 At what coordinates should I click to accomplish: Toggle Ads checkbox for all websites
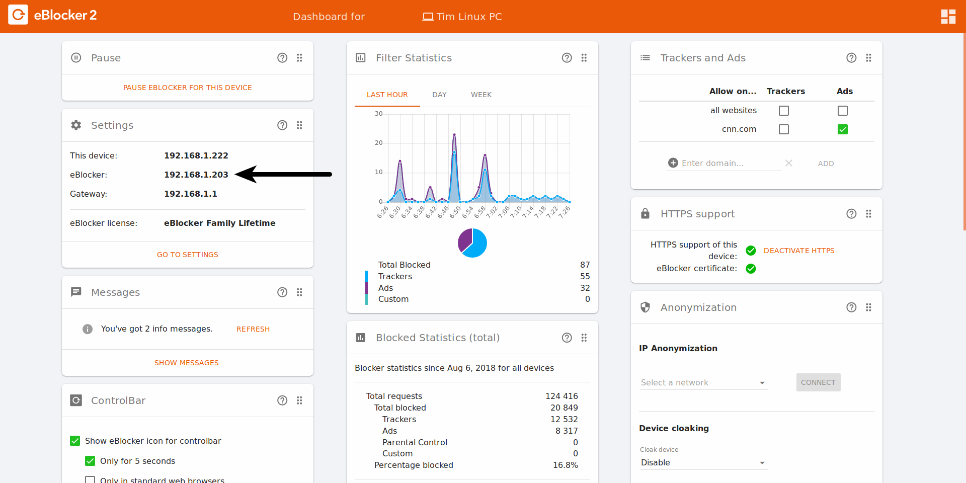point(843,111)
